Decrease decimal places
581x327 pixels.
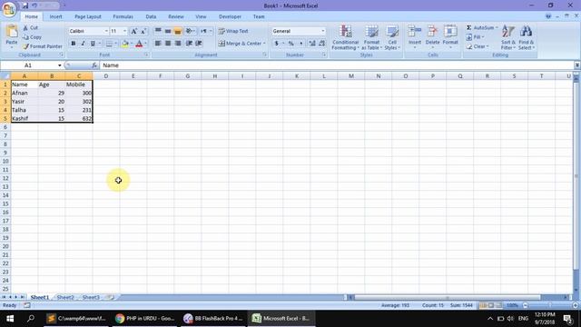pos(321,44)
